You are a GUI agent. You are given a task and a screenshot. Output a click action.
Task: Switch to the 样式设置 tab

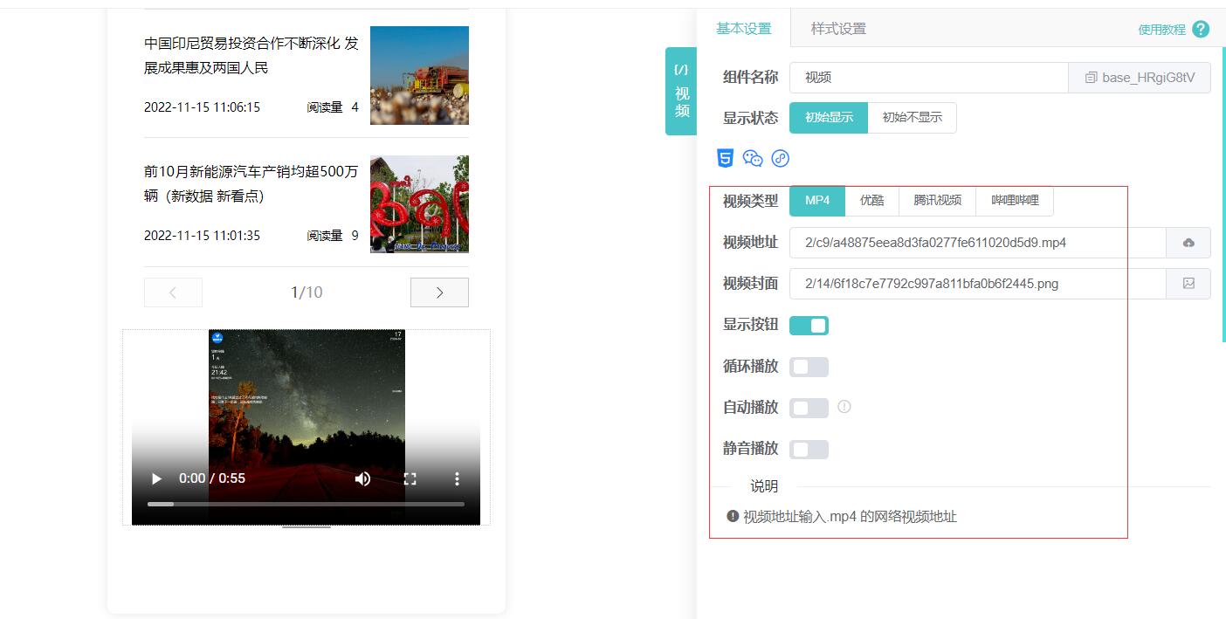[838, 29]
